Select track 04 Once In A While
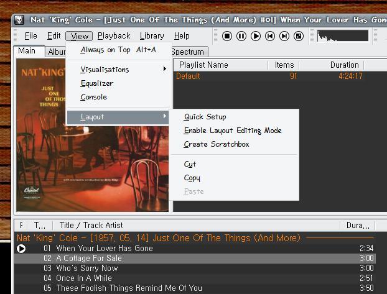Viewport: 387px width, 294px height. [x=195, y=278]
